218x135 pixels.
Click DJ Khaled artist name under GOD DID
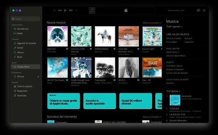[x=51, y=52]
